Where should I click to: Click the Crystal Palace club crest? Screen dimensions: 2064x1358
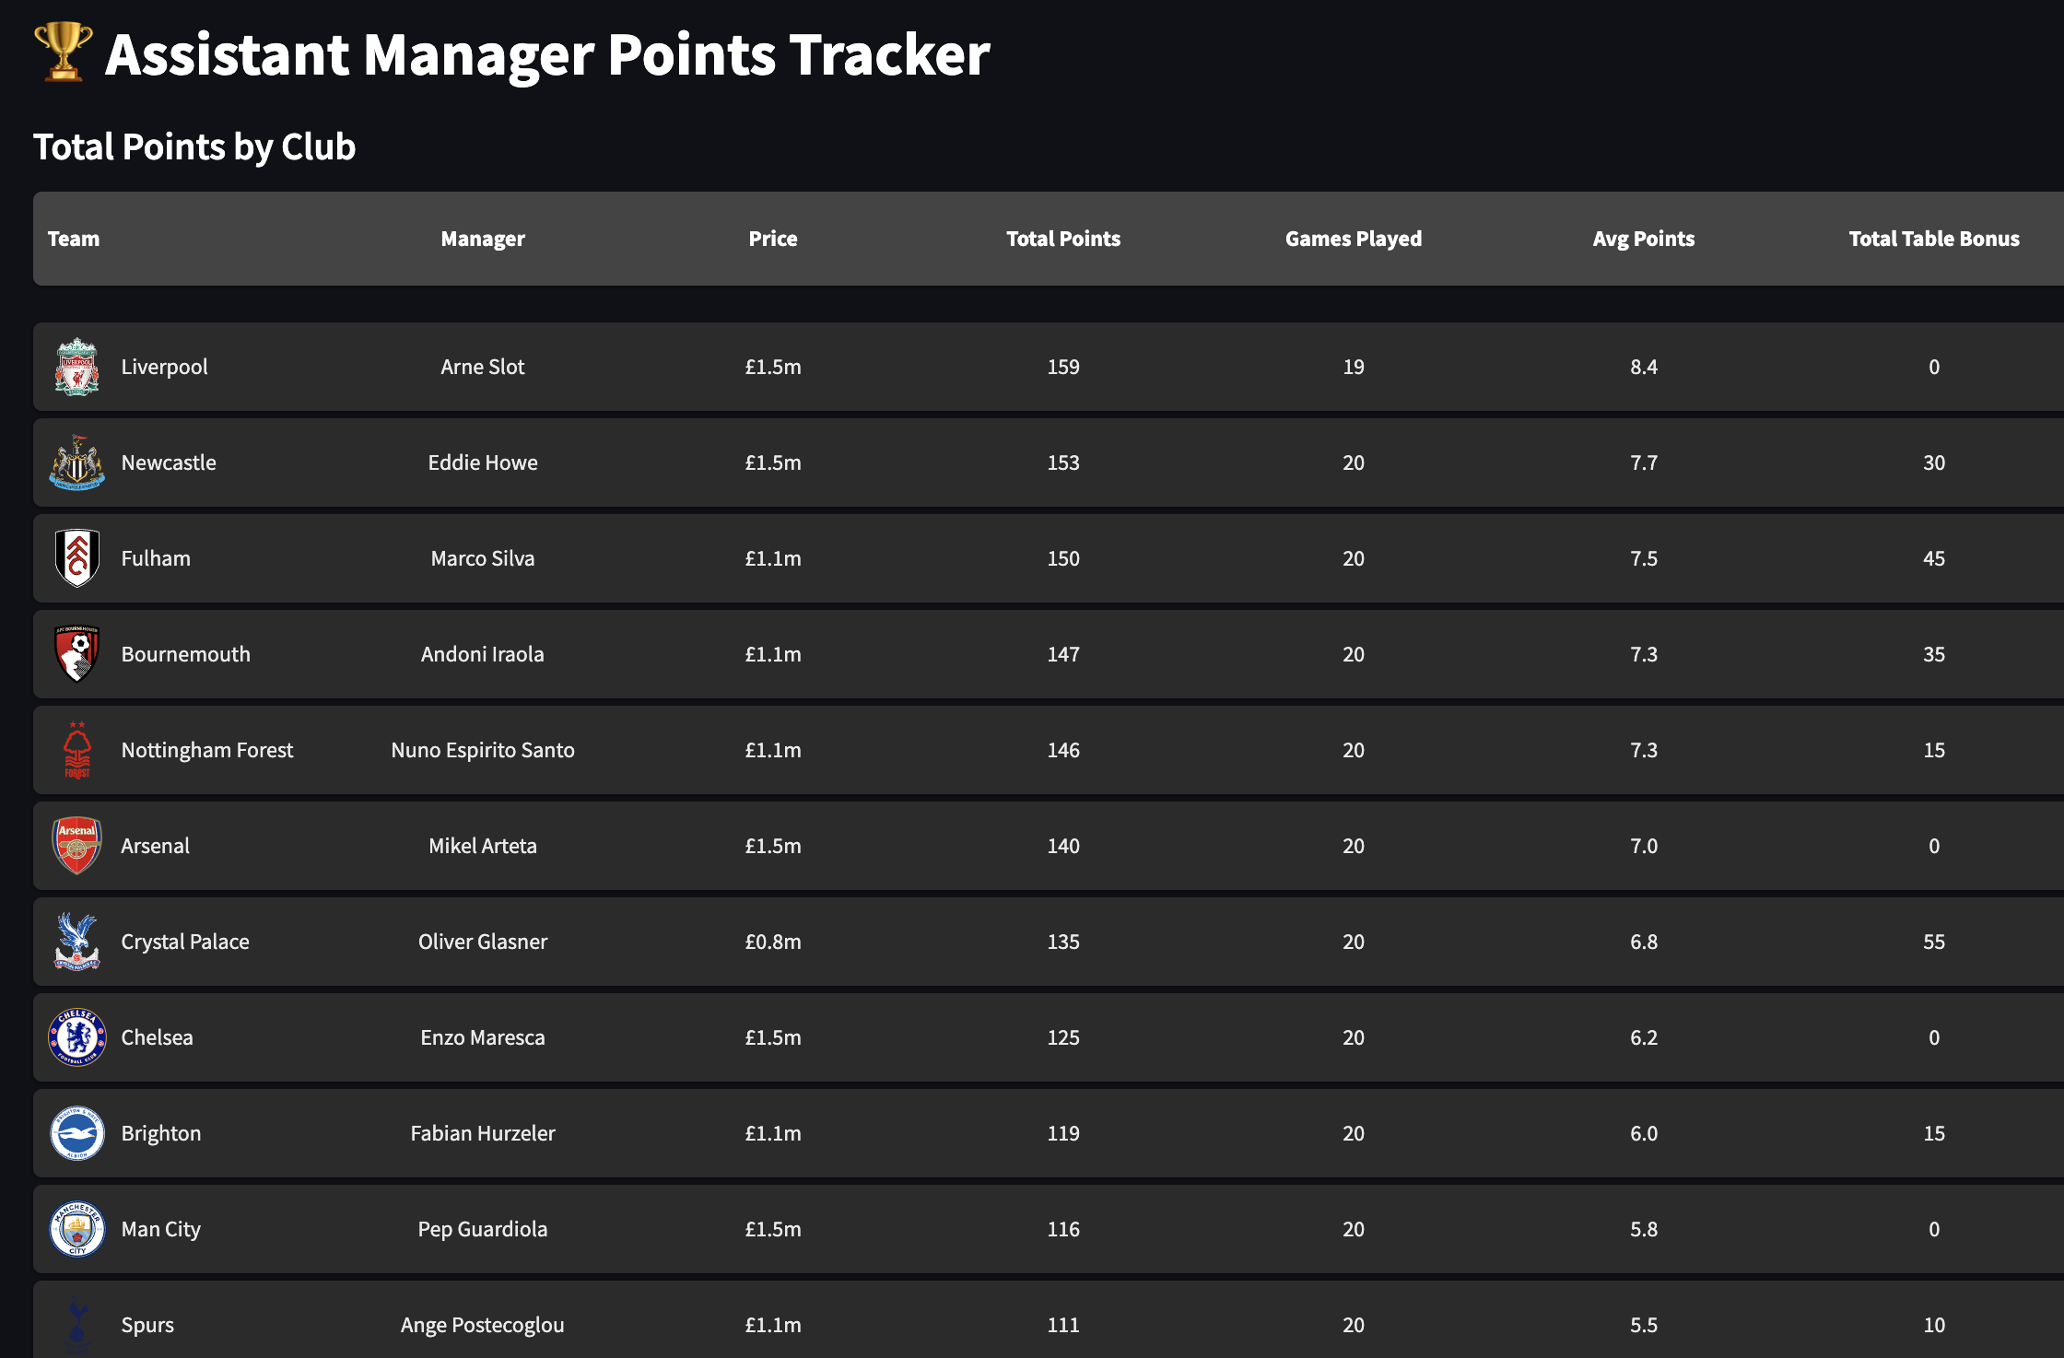(76, 942)
